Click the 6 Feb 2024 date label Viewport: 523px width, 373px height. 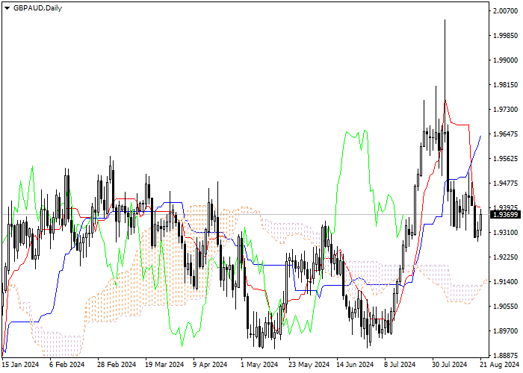67,364
